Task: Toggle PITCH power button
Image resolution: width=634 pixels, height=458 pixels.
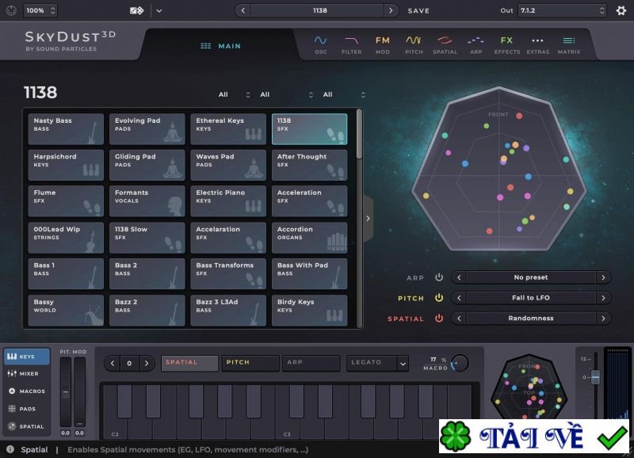Action: click(439, 298)
